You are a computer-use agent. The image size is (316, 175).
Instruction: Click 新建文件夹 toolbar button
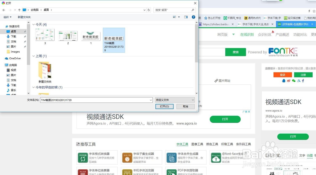click(x=24, y=17)
